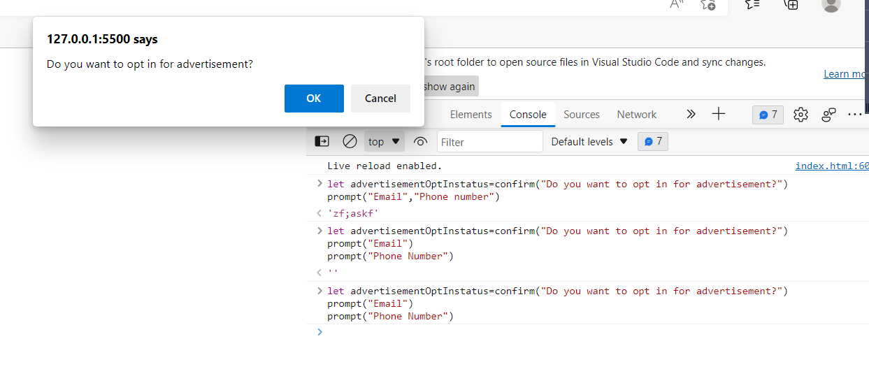This screenshot has height=383, width=869.
Task: Expand the second console command entry
Action: point(319,231)
